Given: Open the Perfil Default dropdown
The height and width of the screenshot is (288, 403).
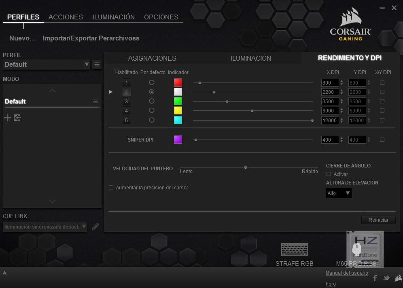Looking at the screenshot, I should pos(47,64).
